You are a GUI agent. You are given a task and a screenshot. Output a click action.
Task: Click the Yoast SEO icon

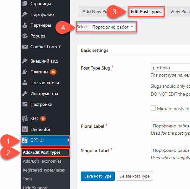pos(25,118)
